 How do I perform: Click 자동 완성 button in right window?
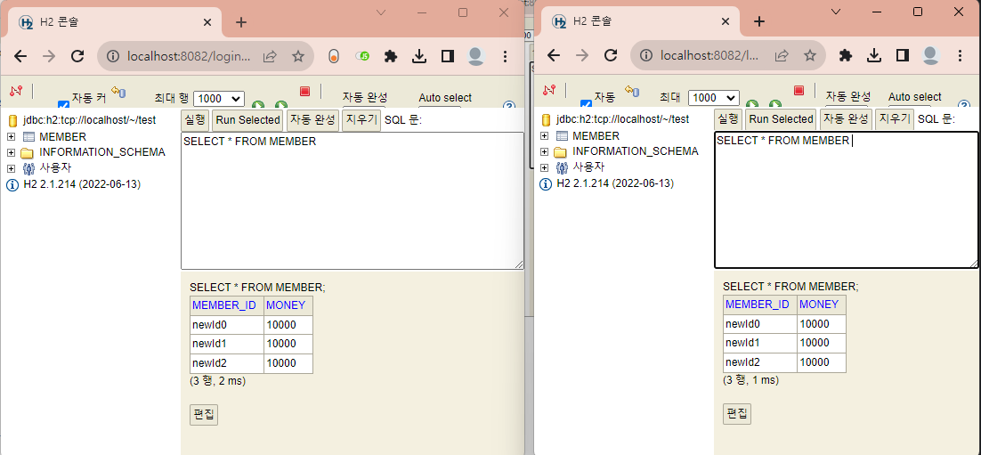846,119
